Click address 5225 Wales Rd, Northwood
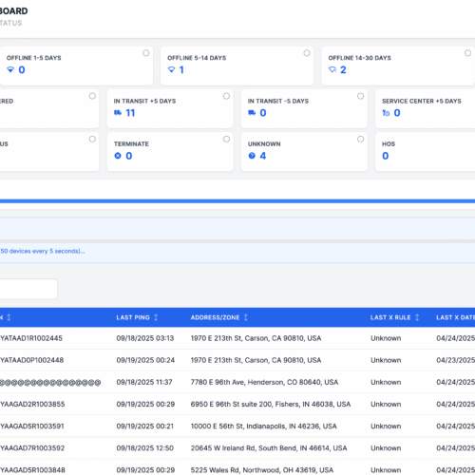 (262, 470)
